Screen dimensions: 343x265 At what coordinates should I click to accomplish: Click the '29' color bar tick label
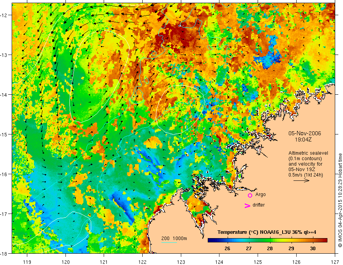click(x=292, y=248)
